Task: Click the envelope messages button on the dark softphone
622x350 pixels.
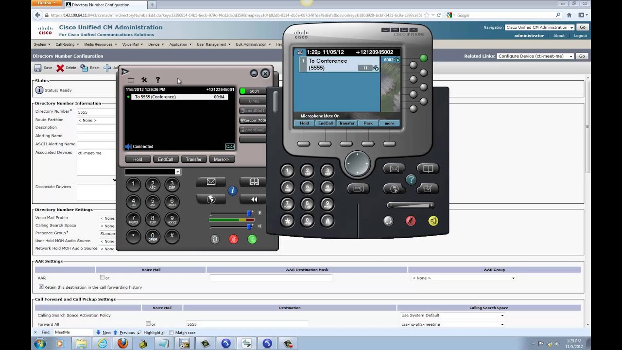Action: [211, 182]
